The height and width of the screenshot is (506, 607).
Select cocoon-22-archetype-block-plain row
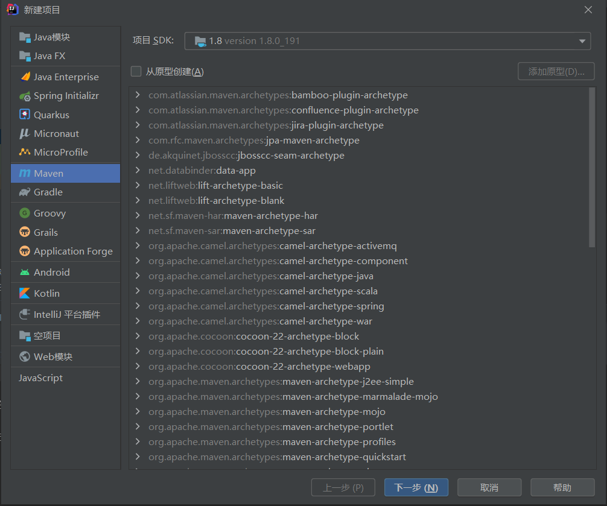(358, 351)
